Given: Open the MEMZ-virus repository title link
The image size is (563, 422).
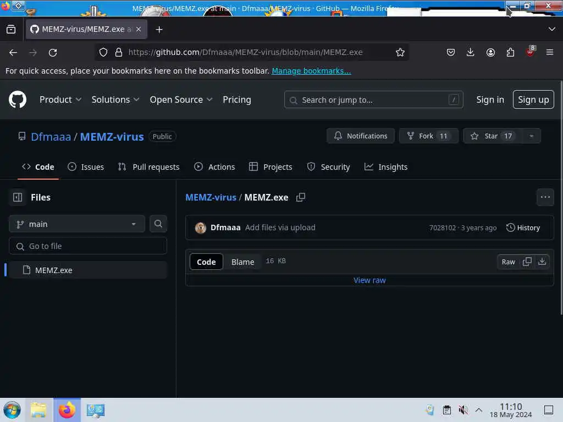Looking at the screenshot, I should [112, 137].
